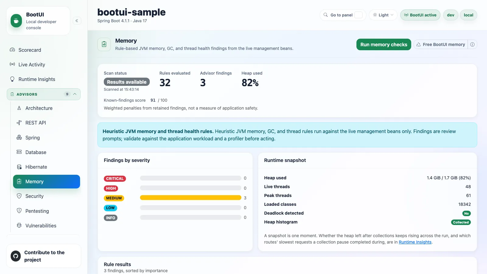487x274 pixels.
Task: Click the Go to panel search field
Action: coord(343,15)
